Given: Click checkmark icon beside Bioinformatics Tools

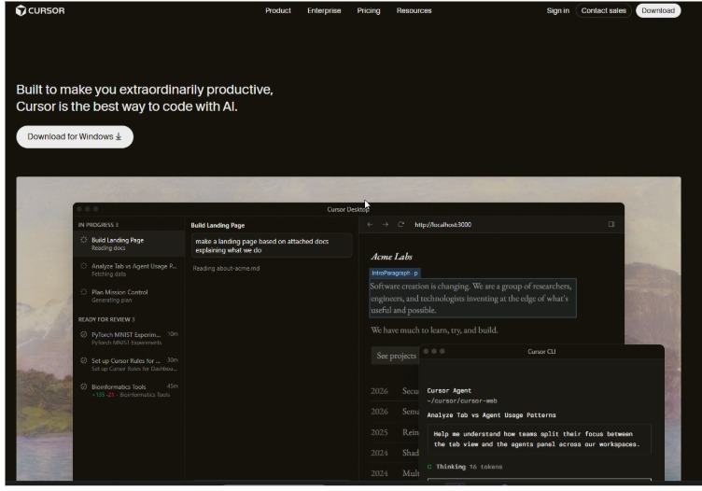Looking at the screenshot, I should (x=83, y=386).
